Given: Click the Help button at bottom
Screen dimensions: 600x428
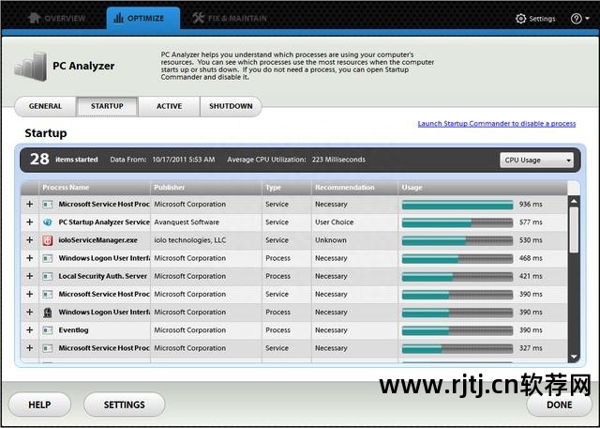Looking at the screenshot, I should tap(39, 405).
